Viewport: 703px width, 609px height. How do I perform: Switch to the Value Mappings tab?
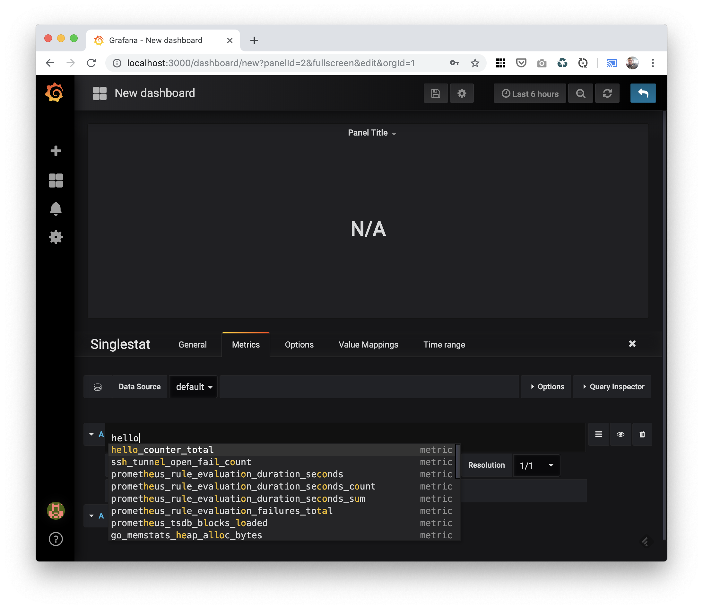pyautogui.click(x=368, y=345)
